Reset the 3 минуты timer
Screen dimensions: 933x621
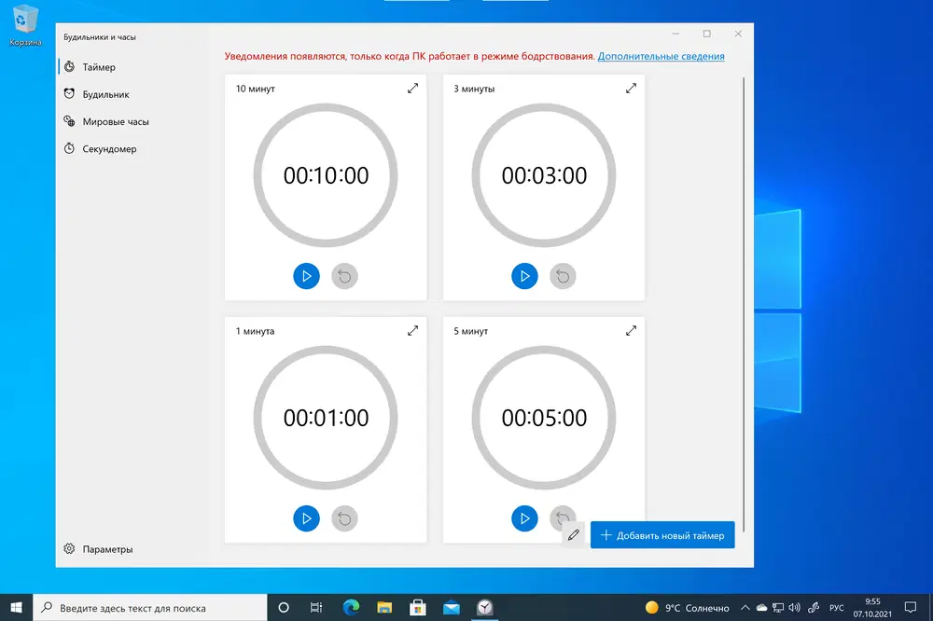(563, 276)
